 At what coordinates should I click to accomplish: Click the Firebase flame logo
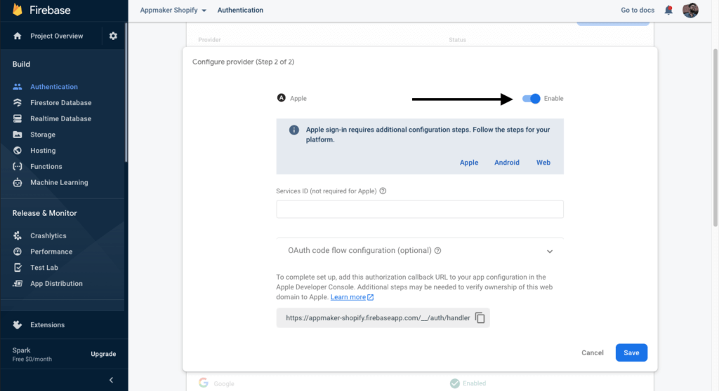[18, 10]
